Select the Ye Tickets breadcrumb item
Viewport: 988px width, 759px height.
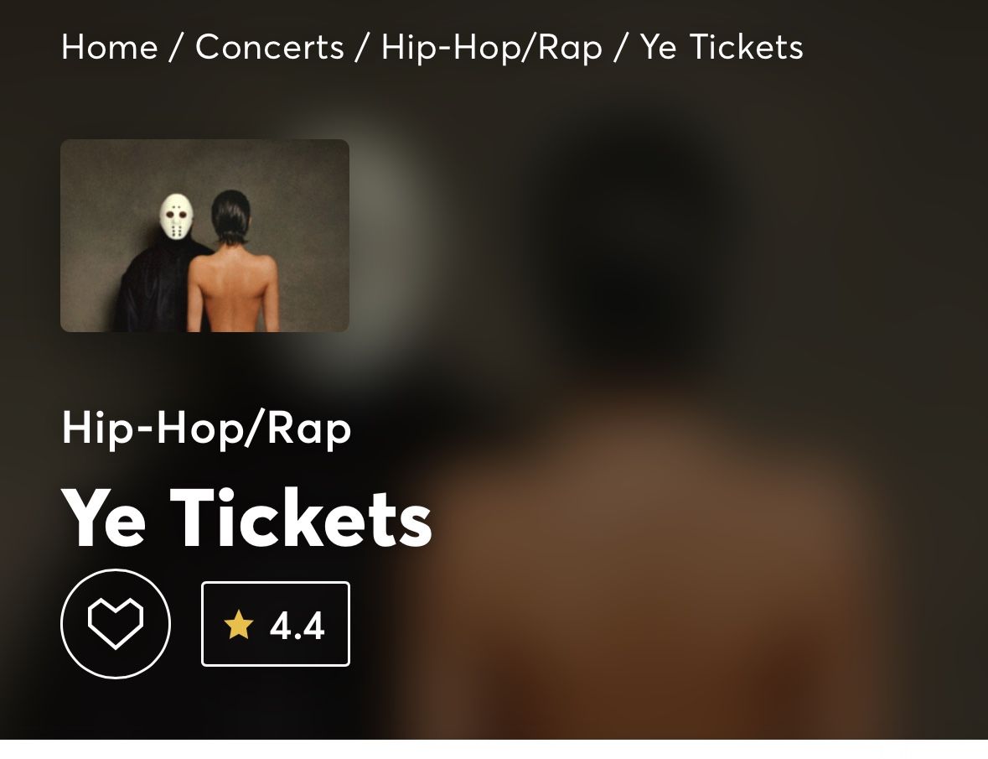[722, 47]
